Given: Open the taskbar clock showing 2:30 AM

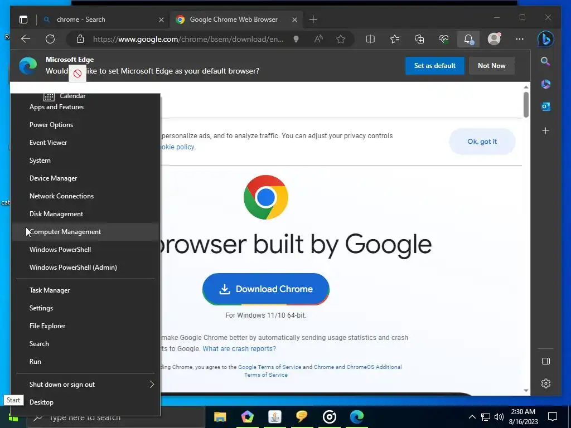Looking at the screenshot, I should click(x=523, y=417).
